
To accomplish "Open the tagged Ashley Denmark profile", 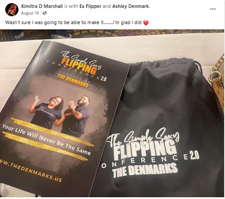I will [131, 6].
